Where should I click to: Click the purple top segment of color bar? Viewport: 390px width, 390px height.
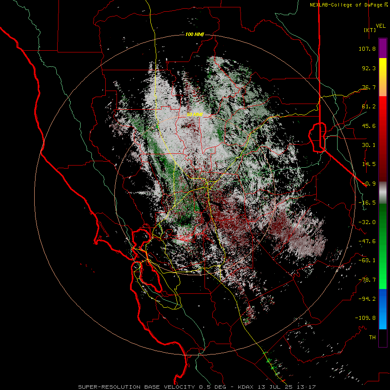(x=383, y=48)
